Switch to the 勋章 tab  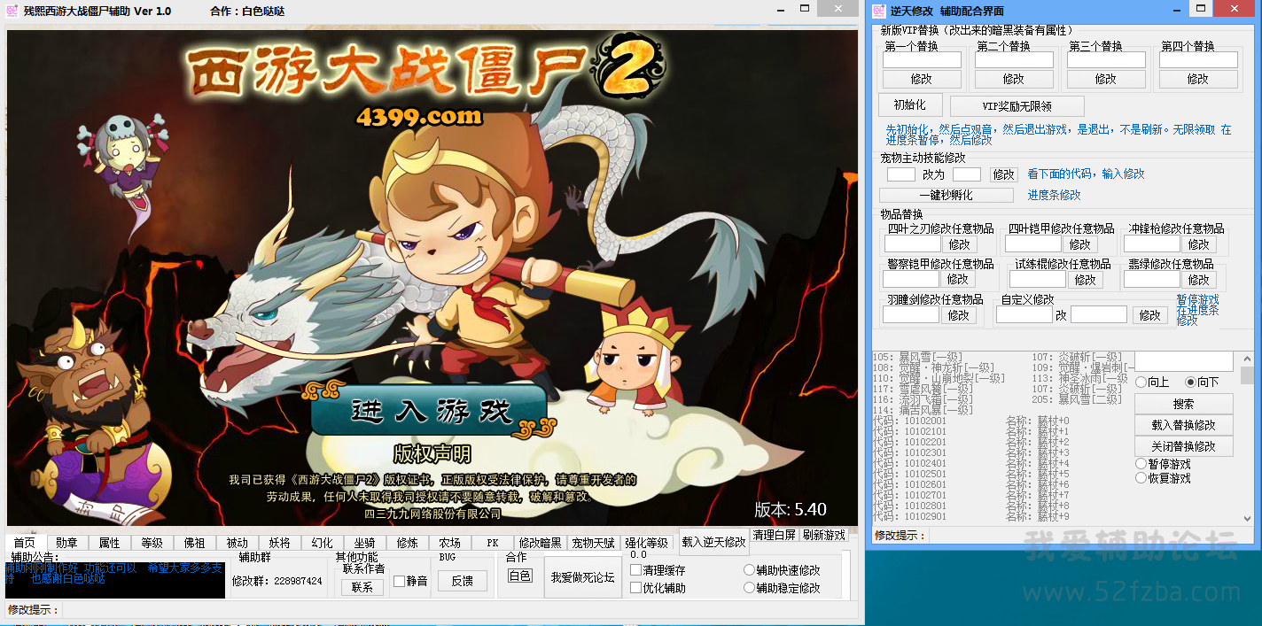point(66,543)
